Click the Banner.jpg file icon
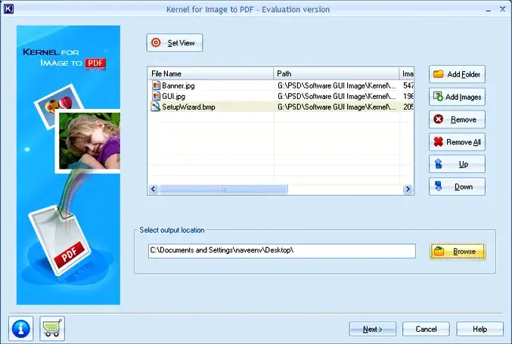This screenshot has height=344, width=512. point(156,85)
